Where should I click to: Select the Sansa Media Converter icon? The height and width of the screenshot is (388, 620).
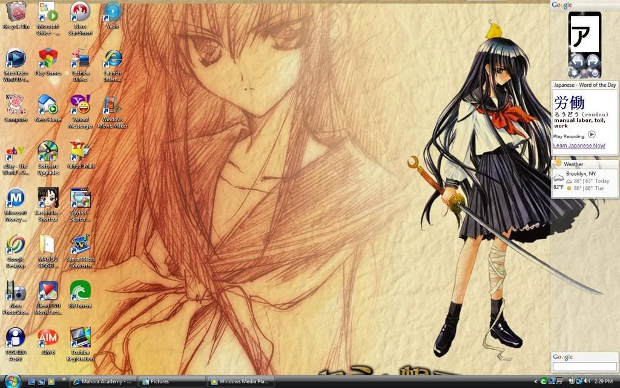[x=81, y=244]
